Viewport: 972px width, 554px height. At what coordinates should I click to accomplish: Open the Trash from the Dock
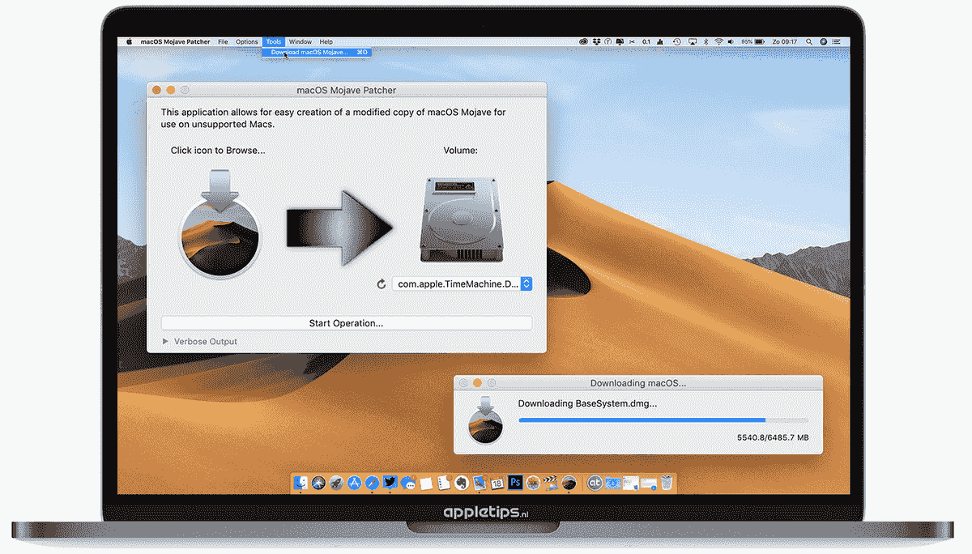pos(666,483)
